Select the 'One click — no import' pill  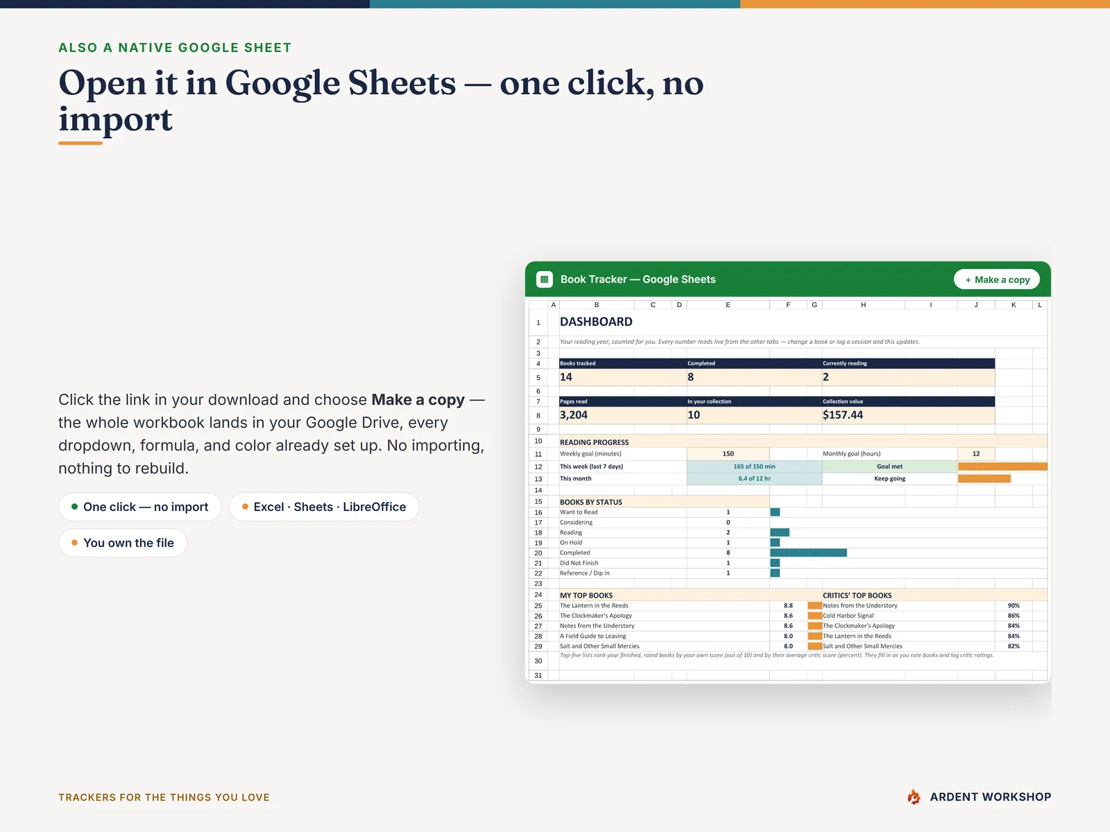[x=139, y=507]
